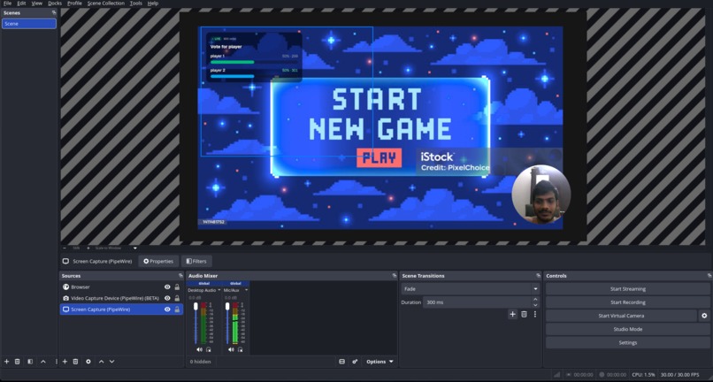Click Start Recording button

pos(627,302)
